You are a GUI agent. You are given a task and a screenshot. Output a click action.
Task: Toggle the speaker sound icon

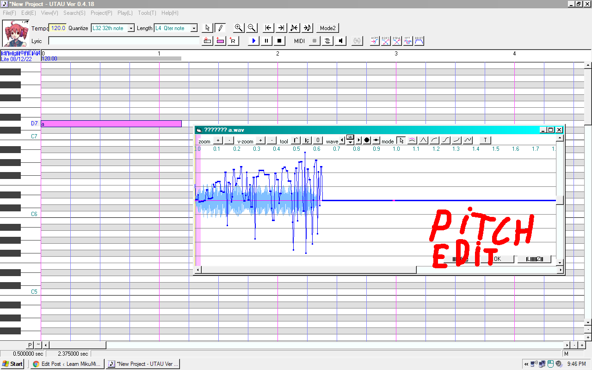[x=340, y=41]
